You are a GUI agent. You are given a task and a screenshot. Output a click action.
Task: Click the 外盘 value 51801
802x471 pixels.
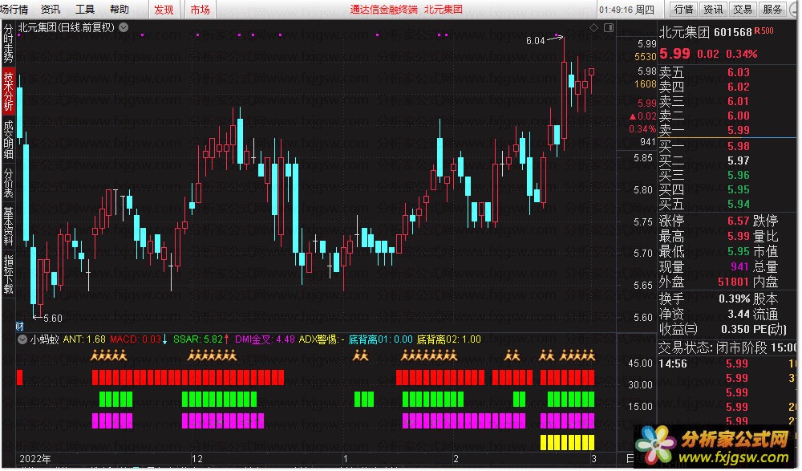pos(734,282)
